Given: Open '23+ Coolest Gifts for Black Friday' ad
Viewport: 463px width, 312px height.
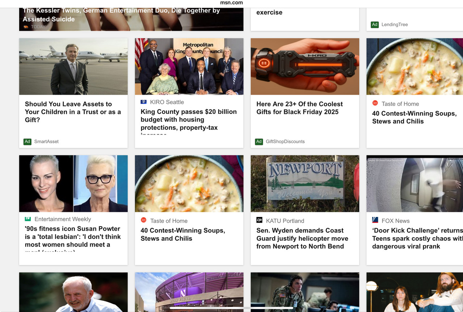Looking at the screenshot, I should (299, 108).
